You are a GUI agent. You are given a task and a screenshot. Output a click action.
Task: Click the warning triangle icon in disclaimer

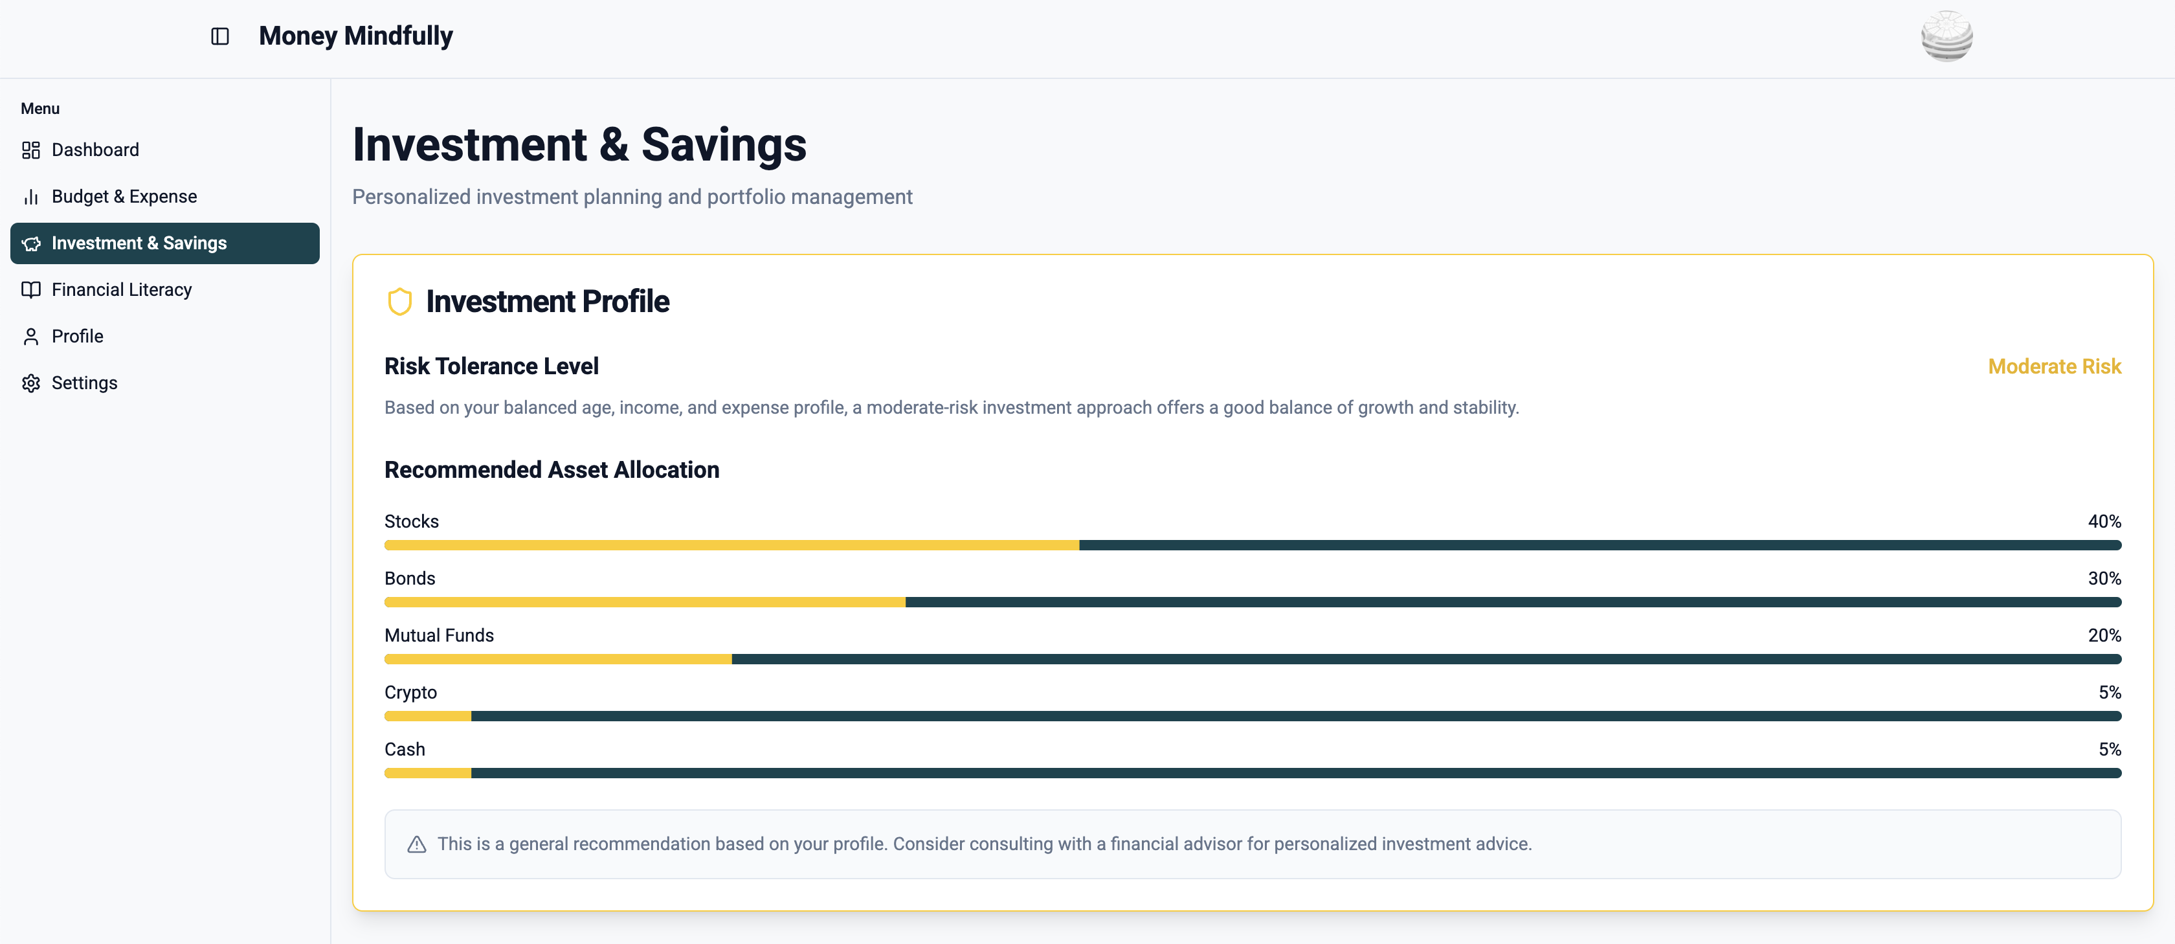coord(416,844)
